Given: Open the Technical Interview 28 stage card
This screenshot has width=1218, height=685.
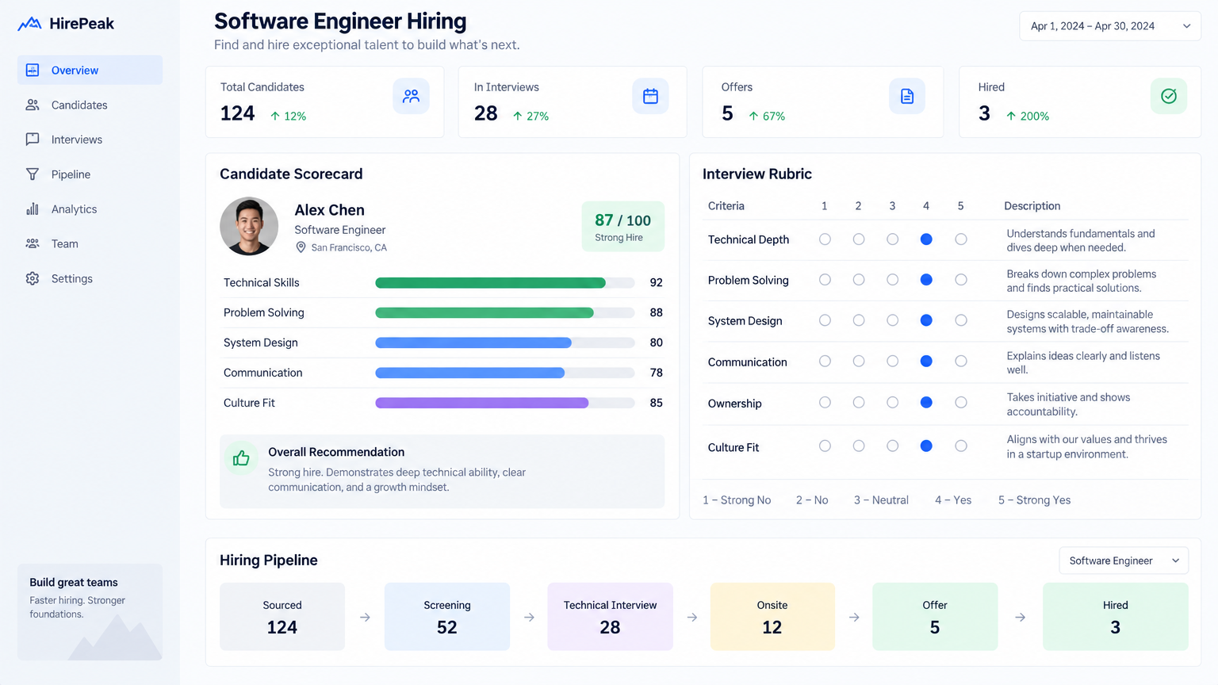Looking at the screenshot, I should pos(610,617).
